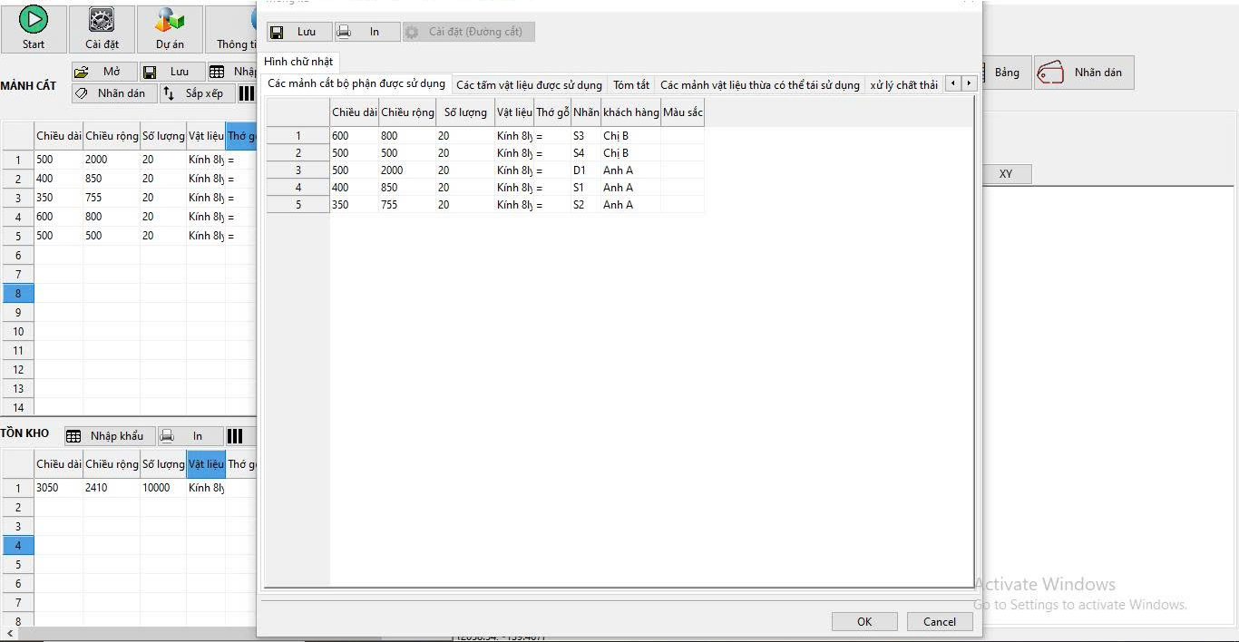
Task: Click Lưu save-disk icon in MẢNH CẮT panel
Action: [150, 71]
